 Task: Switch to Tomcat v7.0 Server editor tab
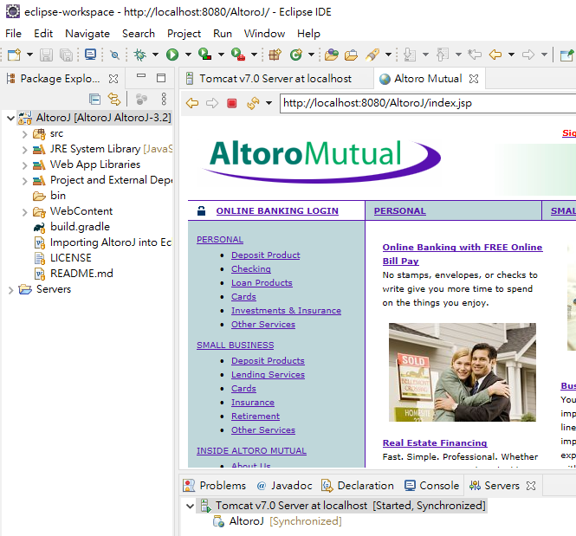click(x=275, y=79)
